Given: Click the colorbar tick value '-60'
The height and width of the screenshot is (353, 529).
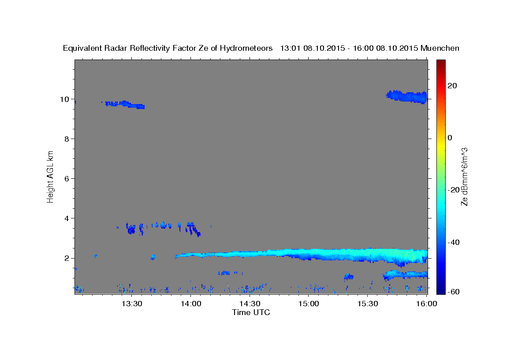Looking at the screenshot, I should point(454,292).
